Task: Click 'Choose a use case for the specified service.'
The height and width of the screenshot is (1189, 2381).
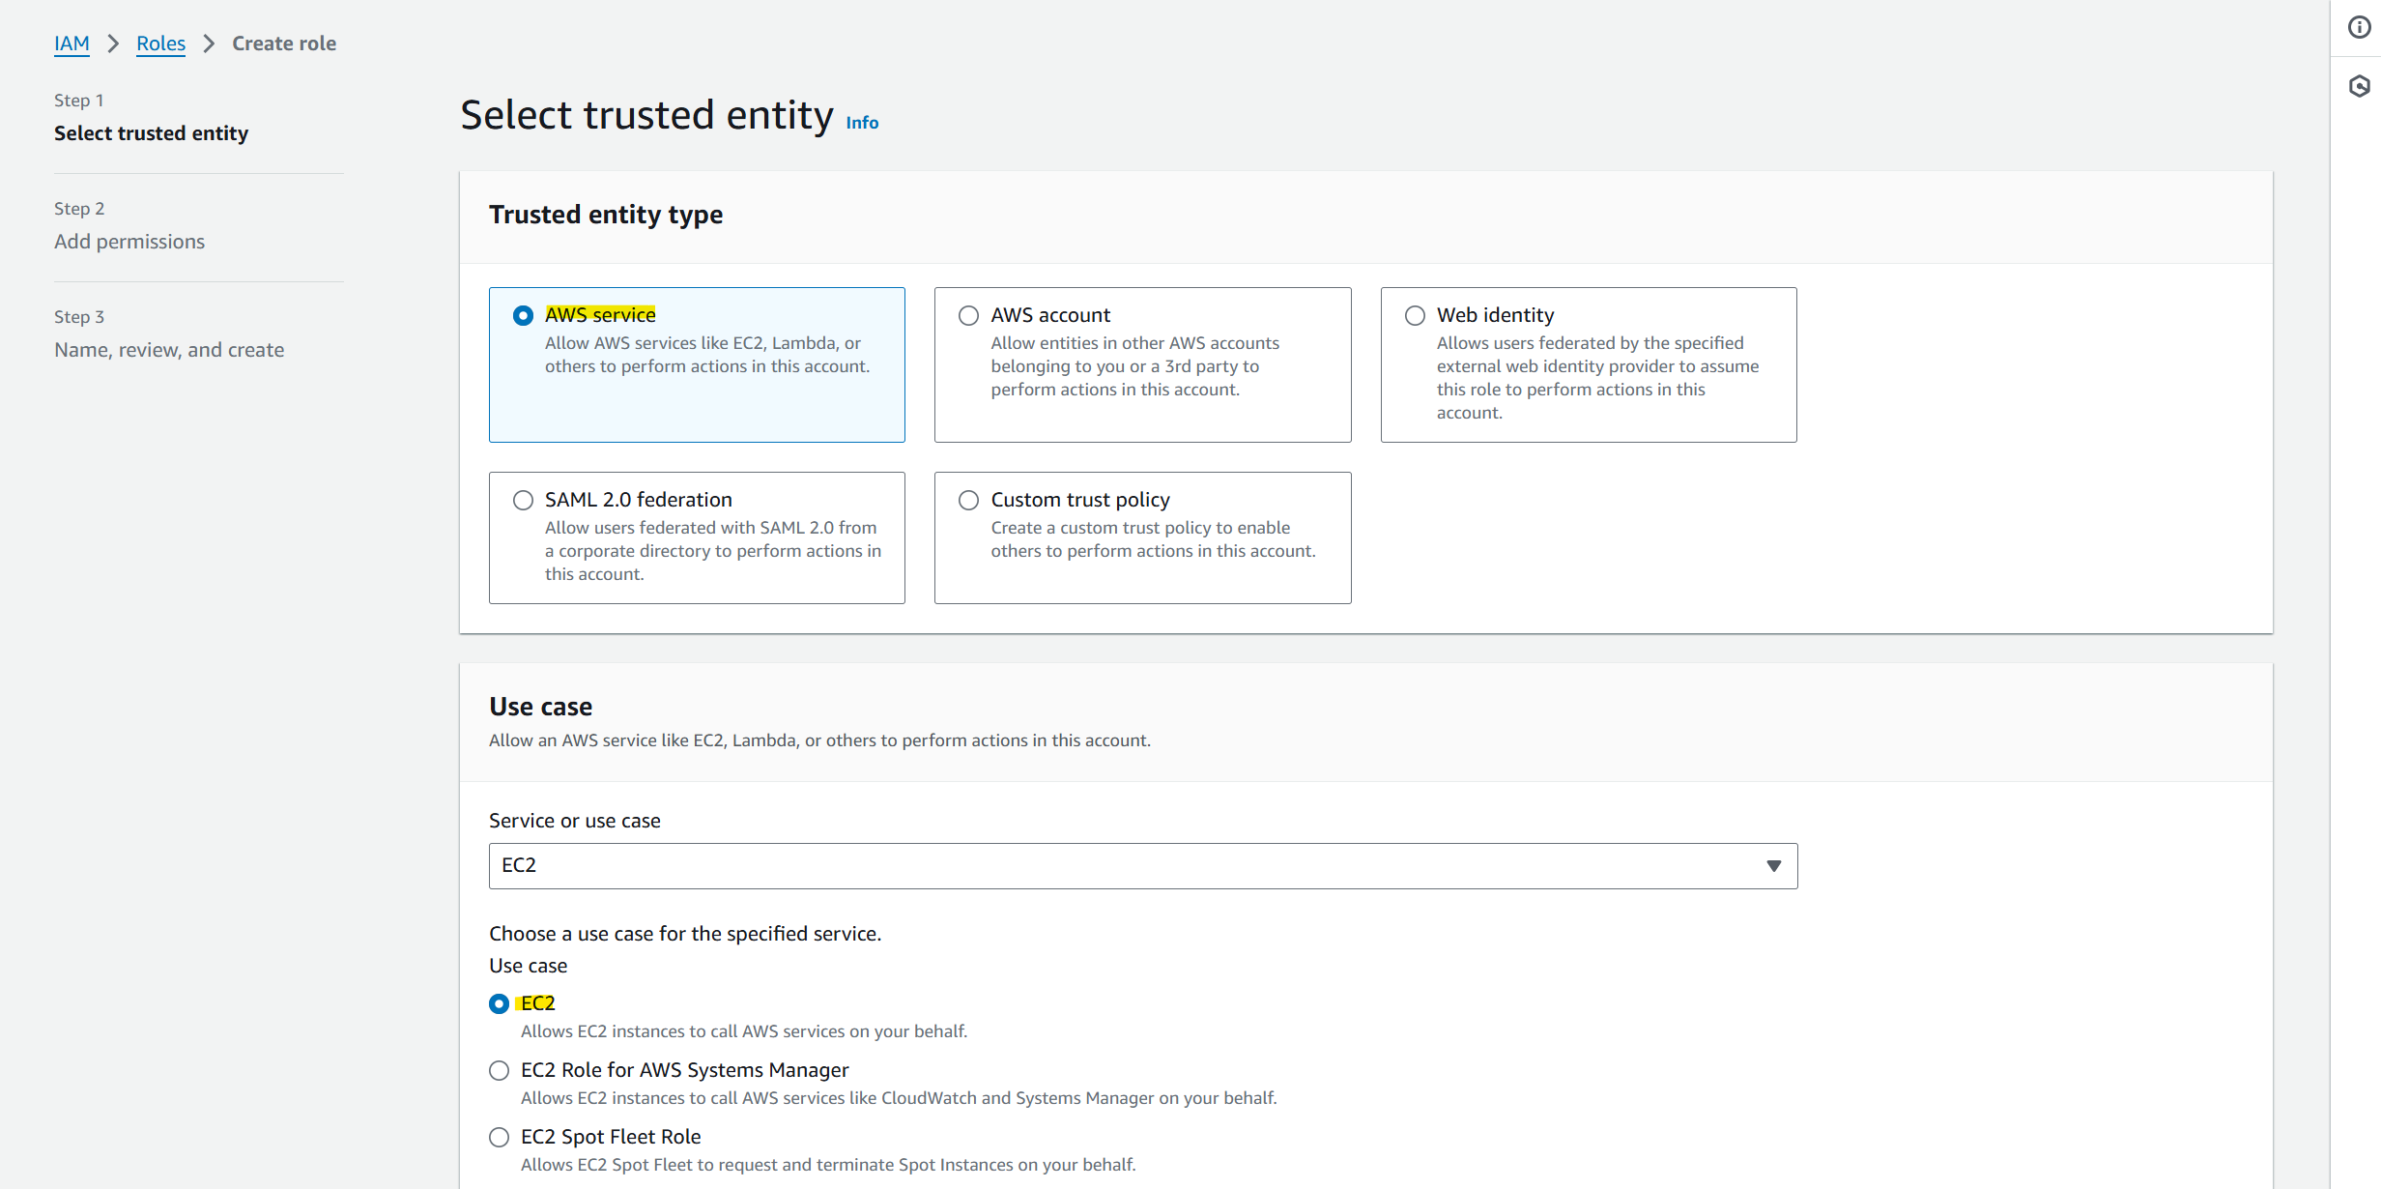Action: pyautogui.click(x=685, y=934)
